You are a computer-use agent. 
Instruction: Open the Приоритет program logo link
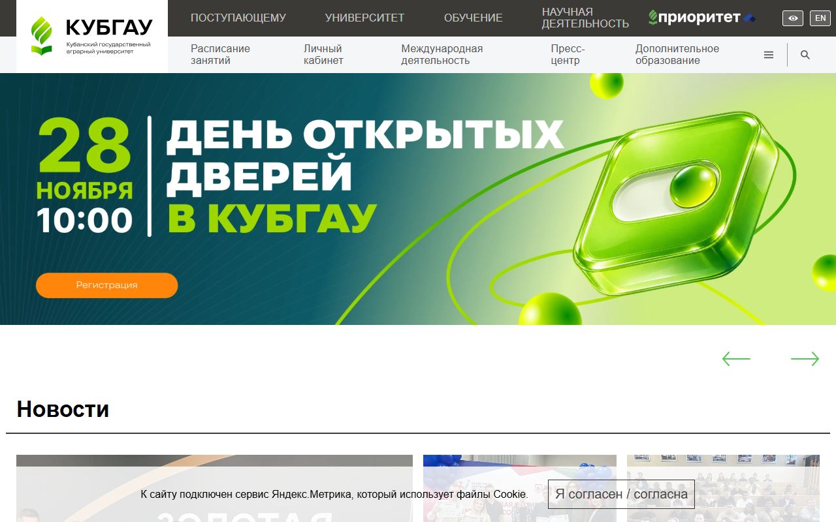(702, 18)
